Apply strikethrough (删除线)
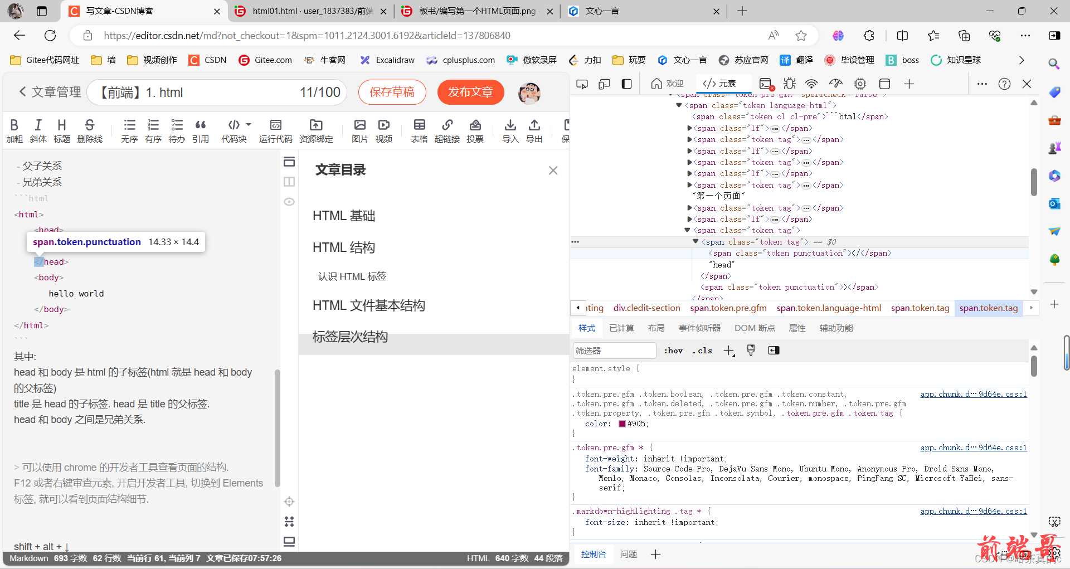This screenshot has width=1070, height=569. click(x=90, y=131)
